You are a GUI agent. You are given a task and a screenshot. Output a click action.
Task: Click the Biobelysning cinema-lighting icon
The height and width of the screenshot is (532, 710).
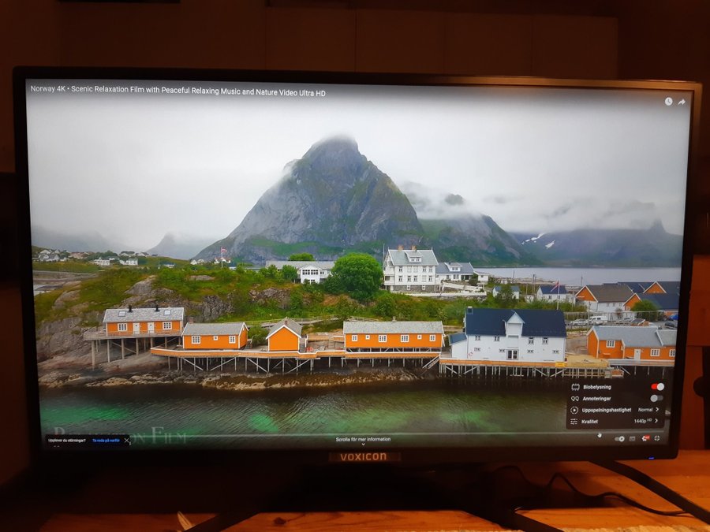[574, 387]
